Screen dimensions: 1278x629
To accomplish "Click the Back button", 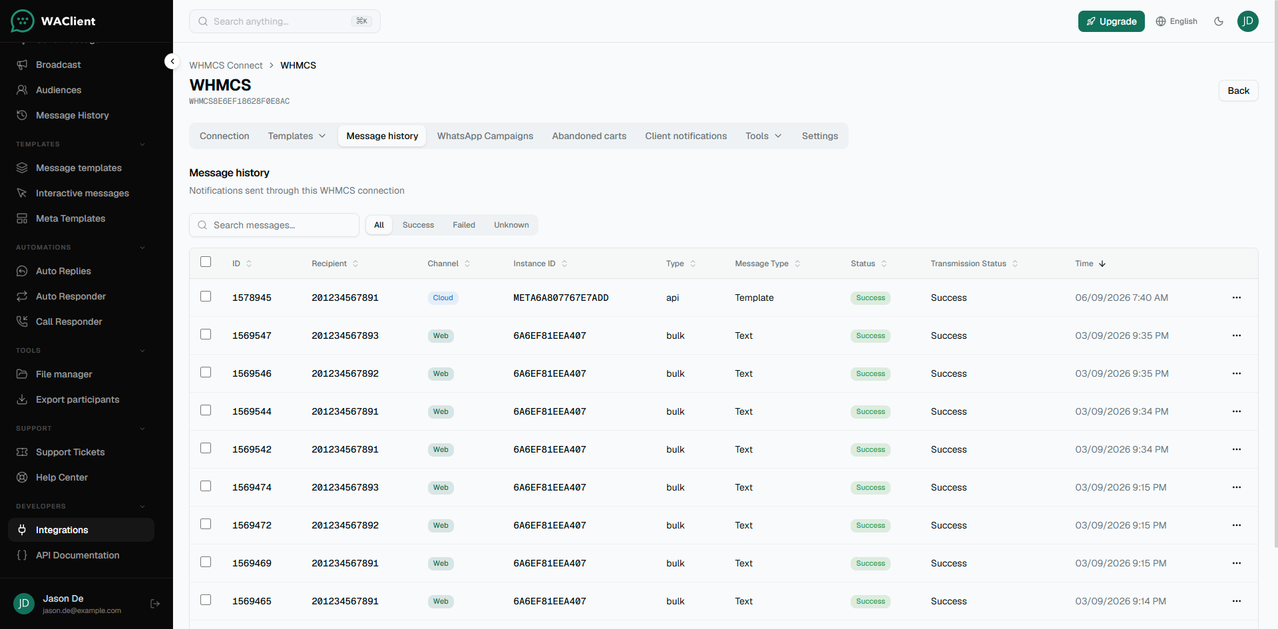I will coord(1238,91).
